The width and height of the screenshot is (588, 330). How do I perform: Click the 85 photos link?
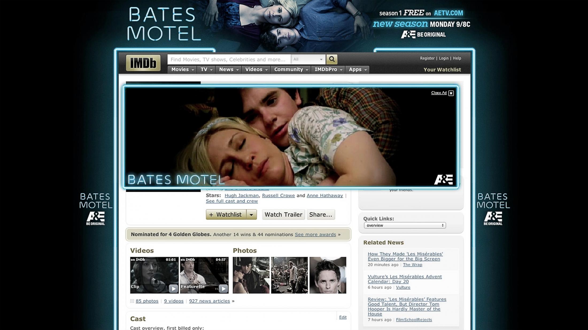pyautogui.click(x=147, y=301)
